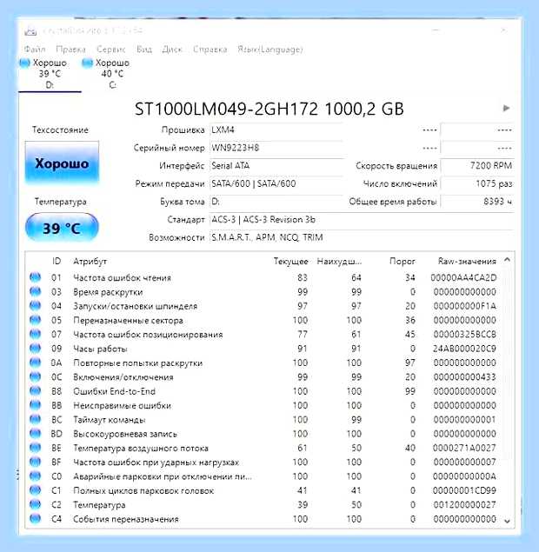
Task: Click the 39 °C temperature button
Action: [x=62, y=228]
